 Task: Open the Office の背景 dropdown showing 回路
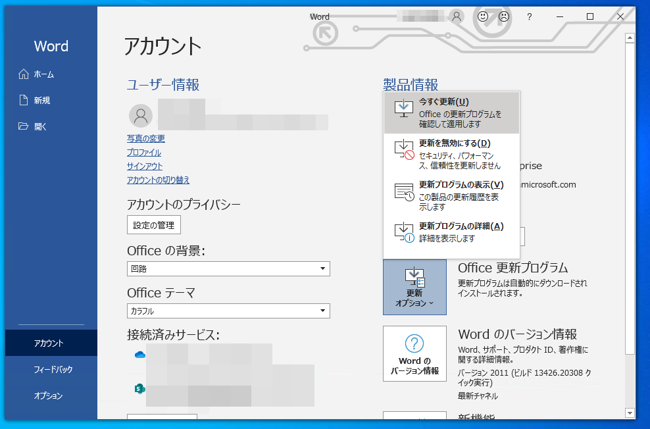[x=228, y=268]
